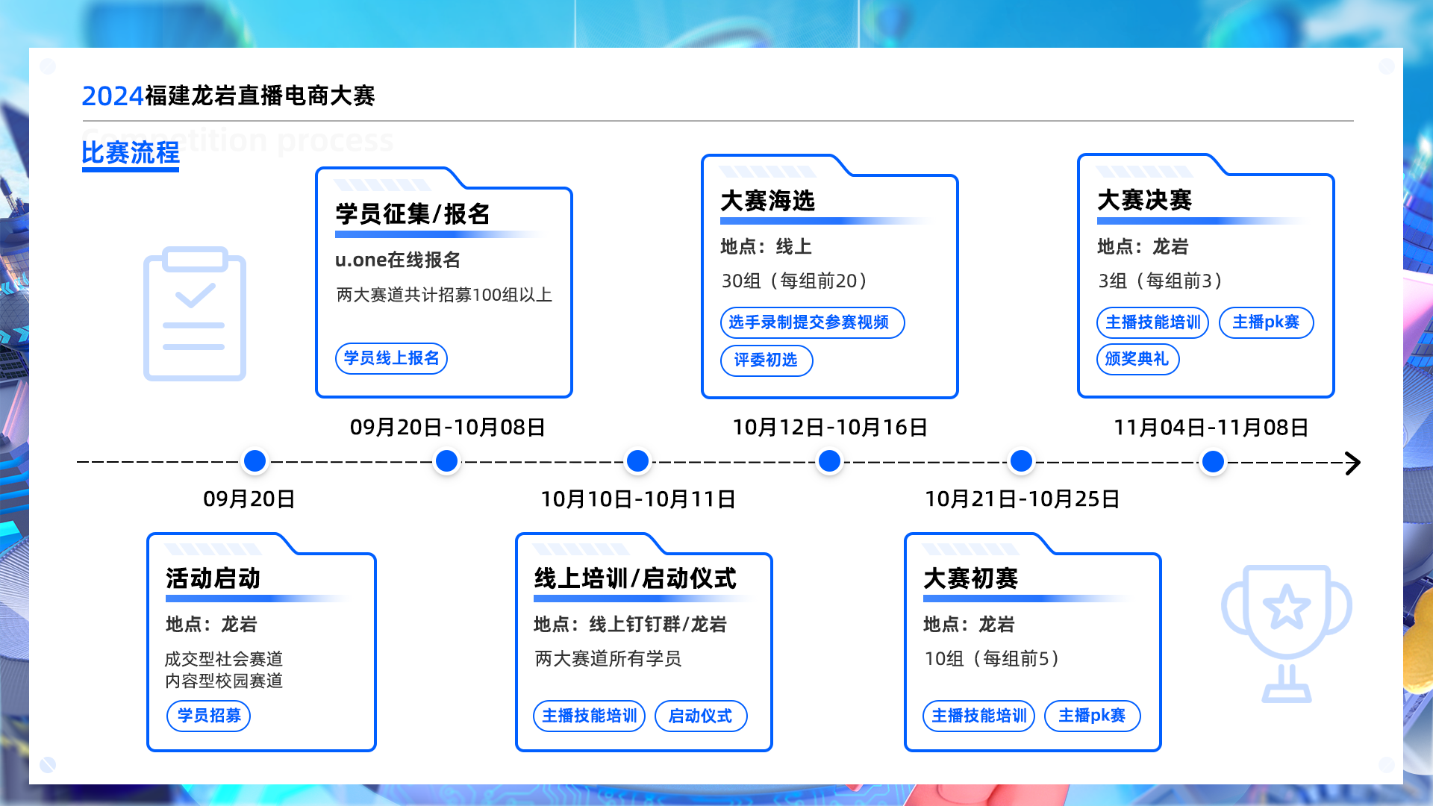Image resolution: width=1433 pixels, height=806 pixels.
Task: Click 主播pk赛 tag in 大赛决赛 card
Action: pos(1266,322)
